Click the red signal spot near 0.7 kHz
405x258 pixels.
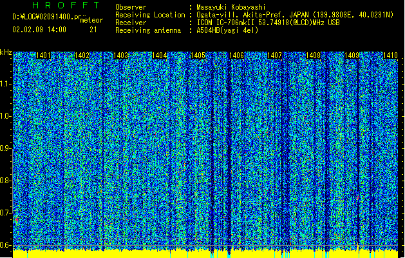[x=17, y=220]
